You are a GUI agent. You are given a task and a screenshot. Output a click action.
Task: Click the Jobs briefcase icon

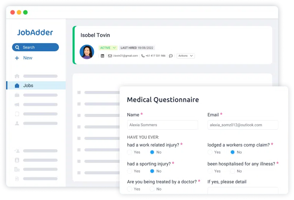(17, 86)
